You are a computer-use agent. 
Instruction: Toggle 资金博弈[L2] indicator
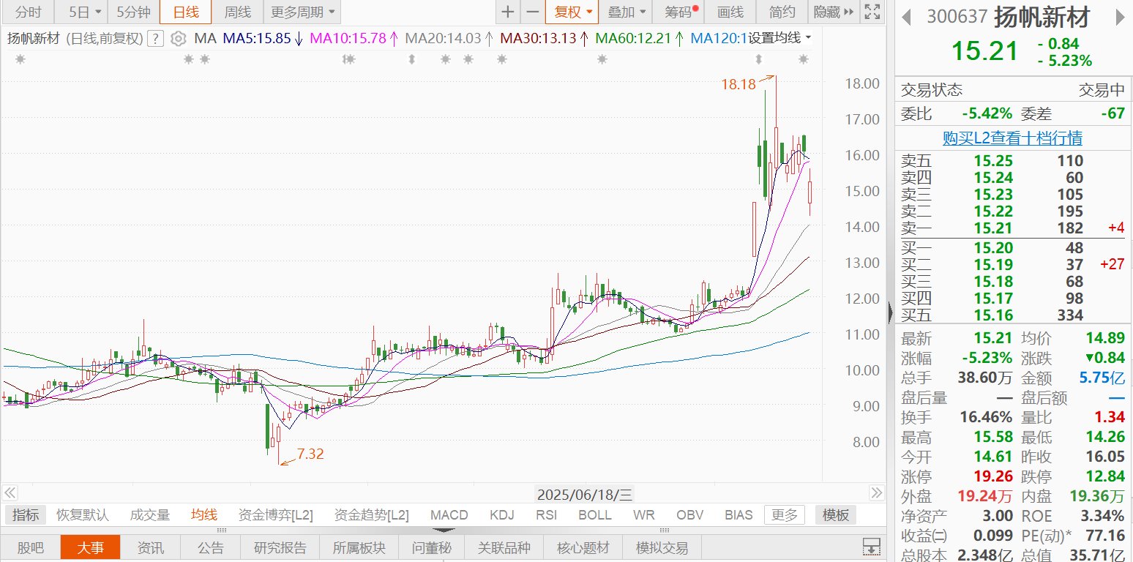click(276, 515)
